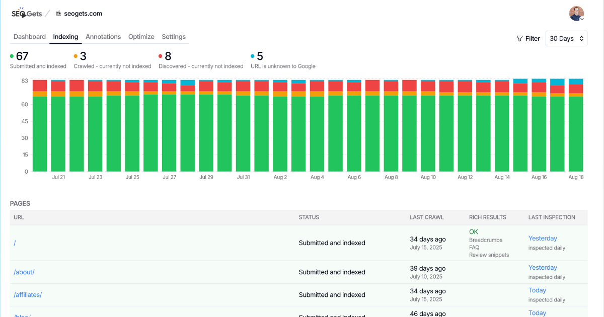
Task: Switch to the Optimize tab
Action: [x=141, y=37]
